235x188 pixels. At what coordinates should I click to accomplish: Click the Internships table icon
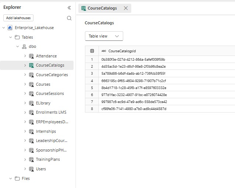31,131
